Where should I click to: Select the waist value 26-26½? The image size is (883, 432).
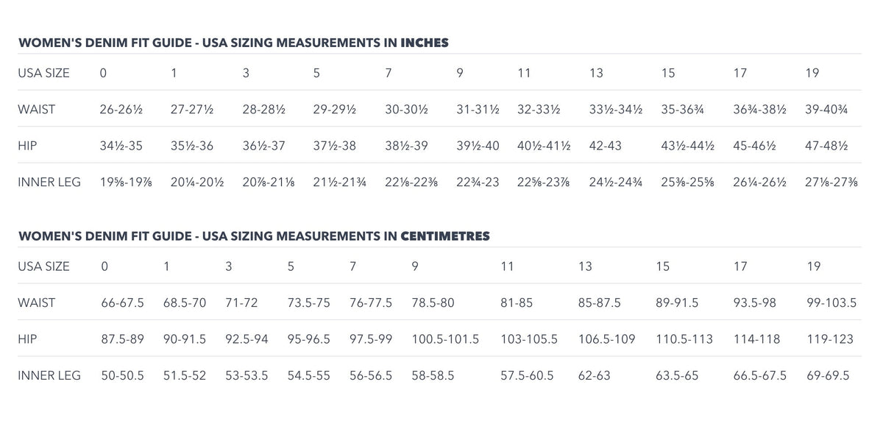tap(121, 110)
